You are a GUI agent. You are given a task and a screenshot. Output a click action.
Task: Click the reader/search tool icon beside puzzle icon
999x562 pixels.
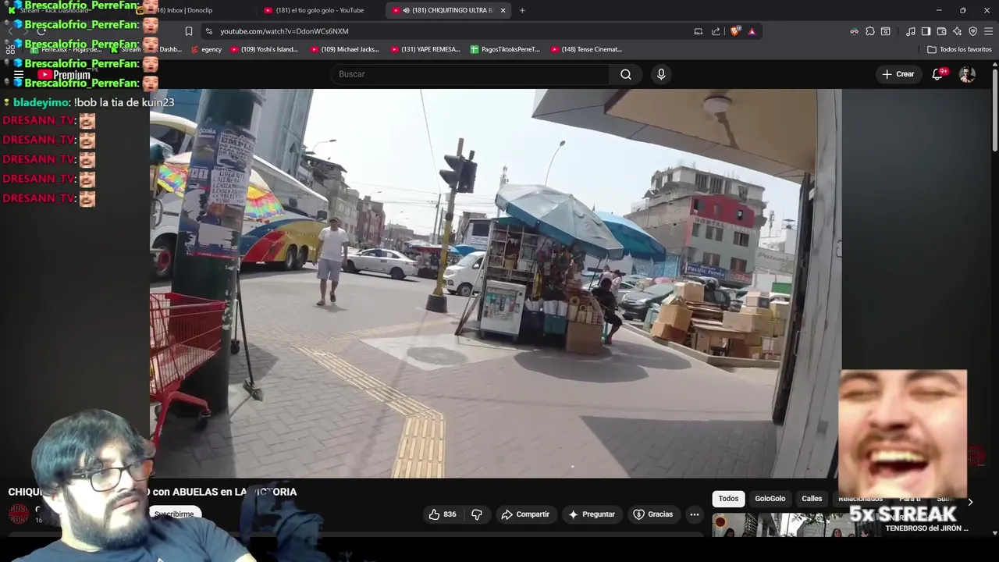pos(885,31)
